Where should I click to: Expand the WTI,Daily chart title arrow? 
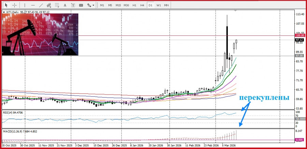pos(4,12)
